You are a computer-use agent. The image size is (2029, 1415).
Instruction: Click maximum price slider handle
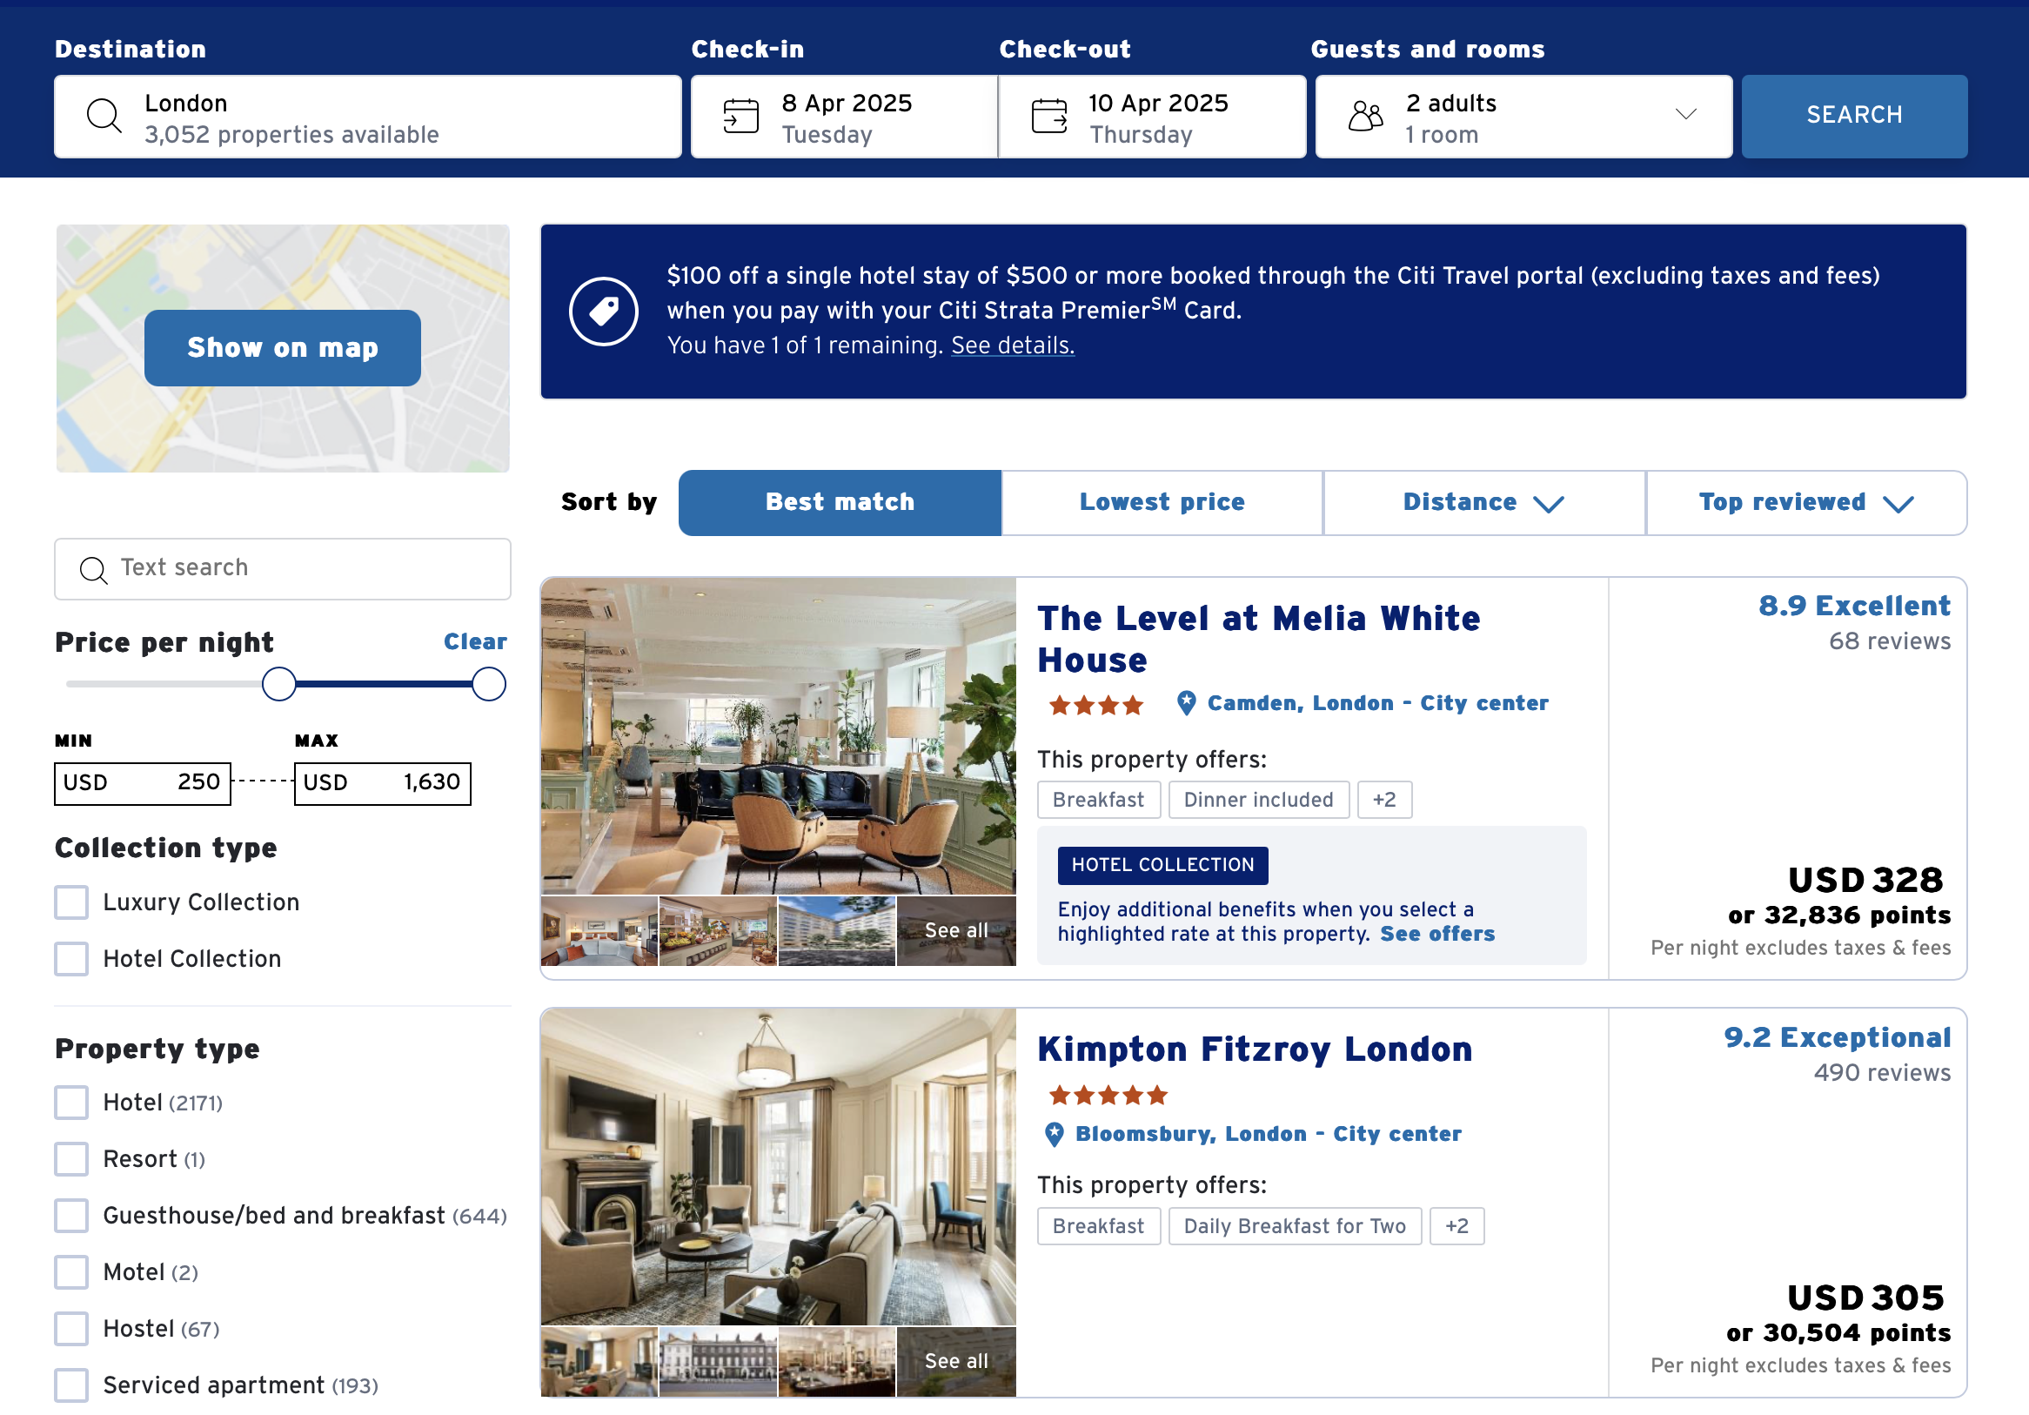[489, 684]
